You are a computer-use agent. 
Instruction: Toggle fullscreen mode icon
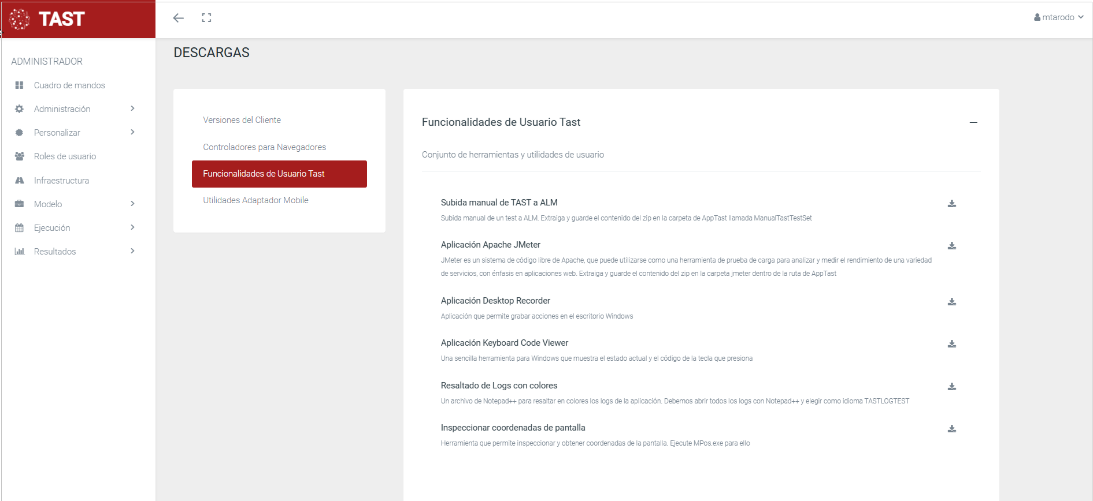pos(206,18)
